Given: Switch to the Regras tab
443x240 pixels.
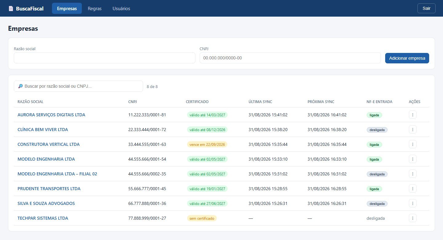Looking at the screenshot, I should 95,9.
